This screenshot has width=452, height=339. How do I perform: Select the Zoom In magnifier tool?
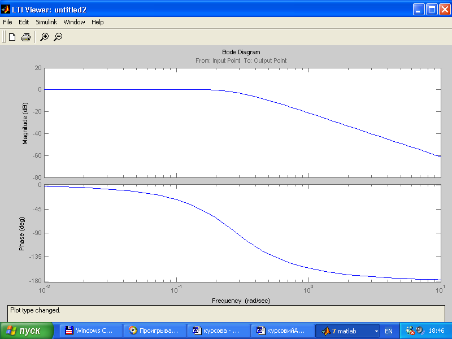point(44,37)
